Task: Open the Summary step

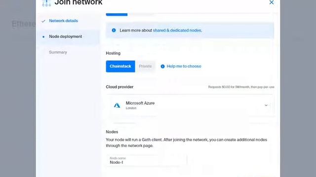Action: click(x=58, y=52)
